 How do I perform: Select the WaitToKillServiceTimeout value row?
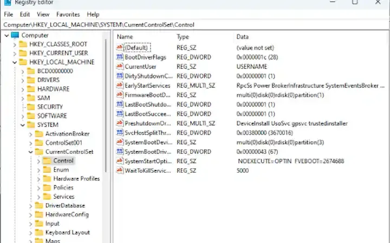[x=148, y=171]
